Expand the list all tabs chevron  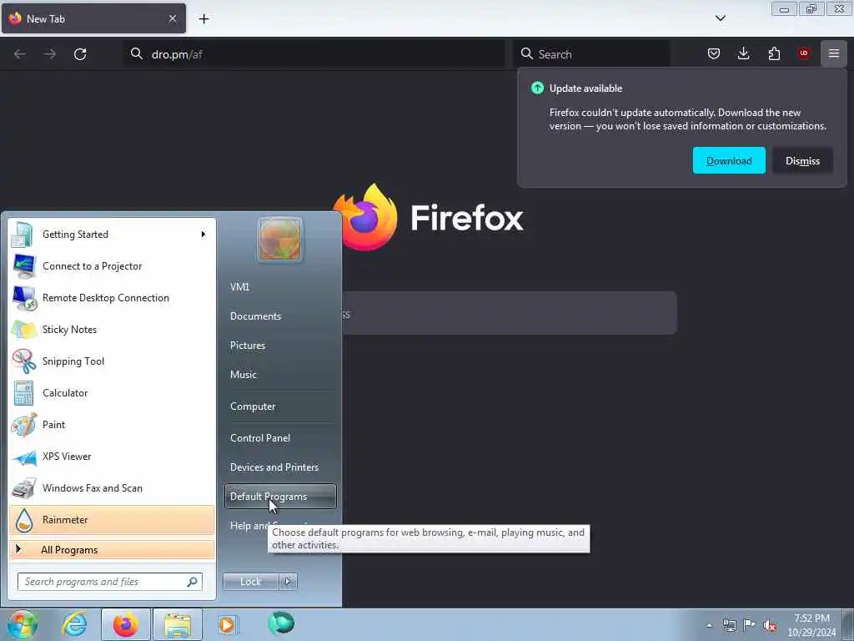pos(720,18)
